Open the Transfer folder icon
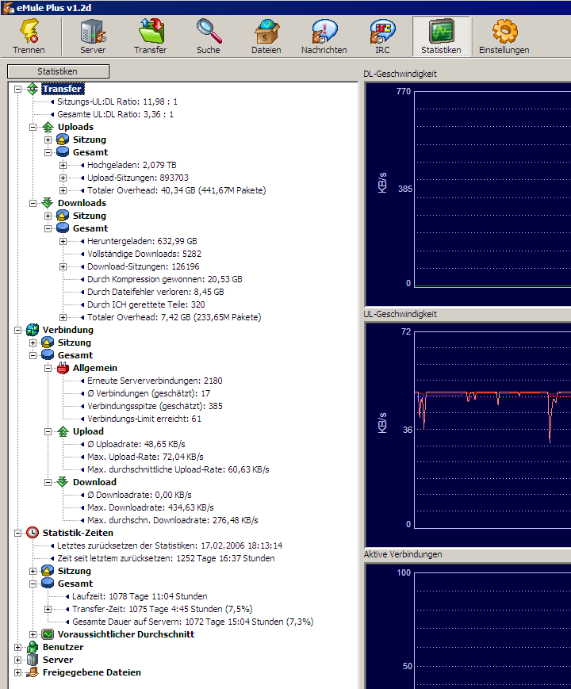The width and height of the screenshot is (571, 689). tap(151, 32)
